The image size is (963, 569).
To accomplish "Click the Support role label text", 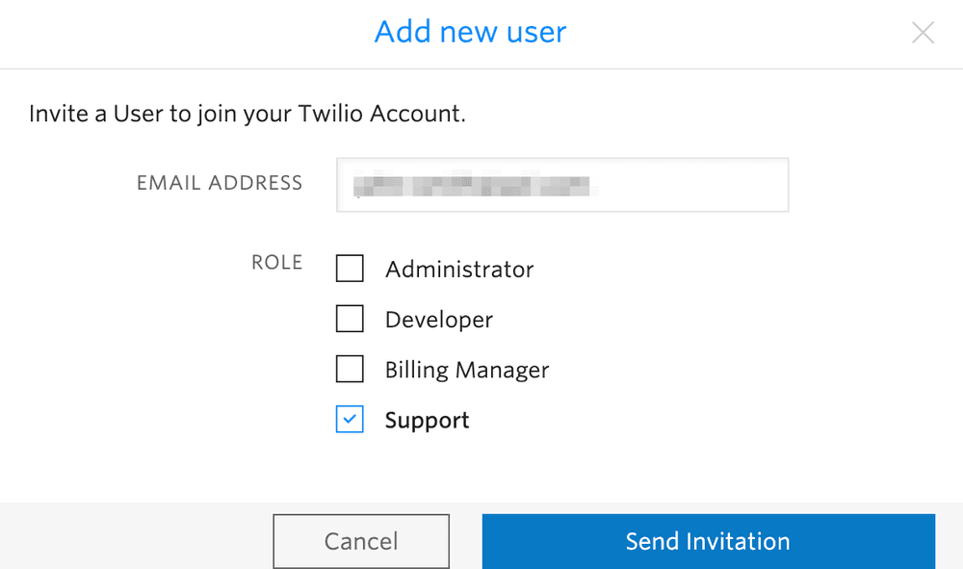I will pos(427,420).
